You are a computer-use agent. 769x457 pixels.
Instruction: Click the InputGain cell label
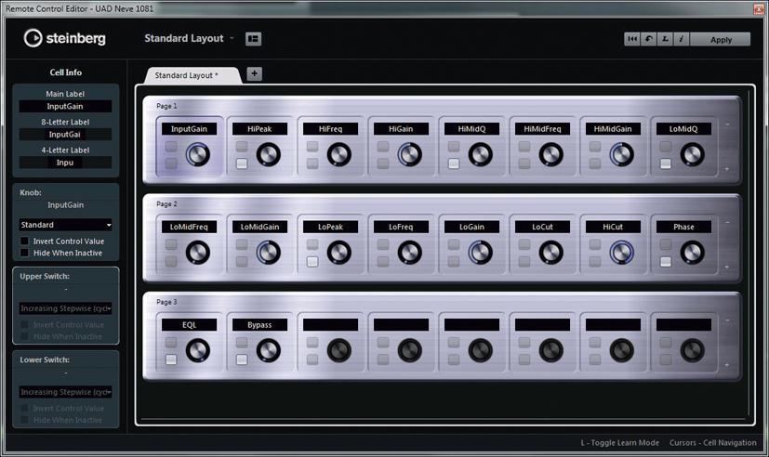pyautogui.click(x=189, y=129)
